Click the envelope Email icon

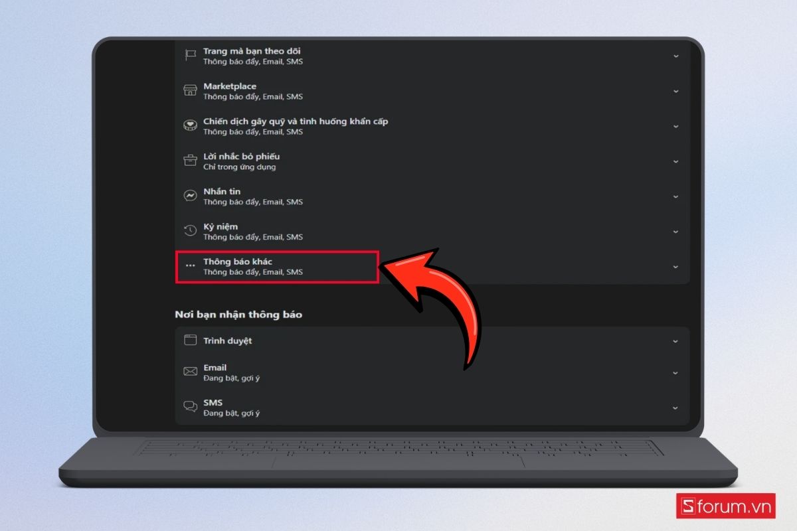click(191, 372)
